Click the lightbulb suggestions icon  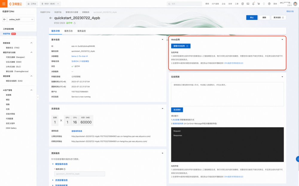[264, 4]
